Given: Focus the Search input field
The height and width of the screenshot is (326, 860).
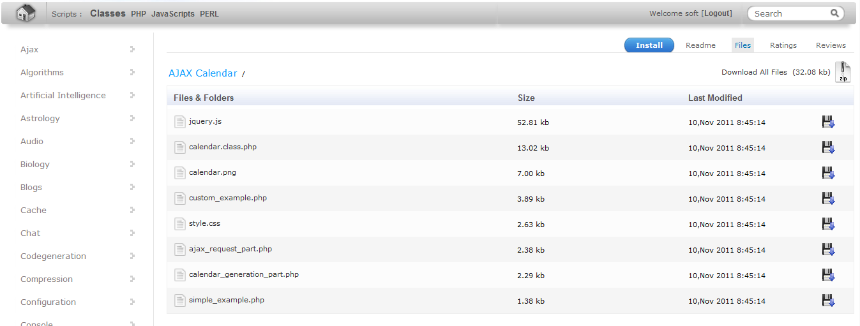Looking at the screenshot, I should 790,13.
